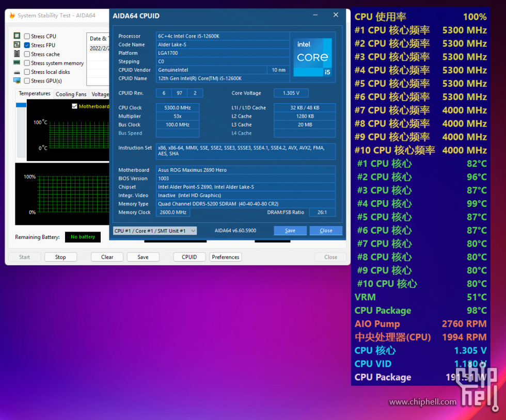The height and width of the screenshot is (420, 506).
Task: Click the 10 nm process value
Action: [278, 70]
